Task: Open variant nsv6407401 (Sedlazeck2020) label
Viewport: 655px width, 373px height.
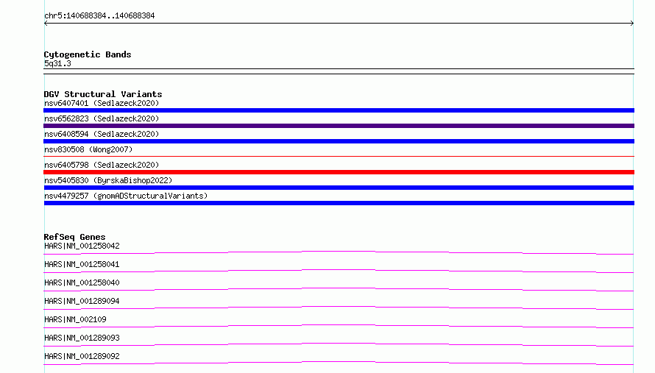Action: coord(102,103)
